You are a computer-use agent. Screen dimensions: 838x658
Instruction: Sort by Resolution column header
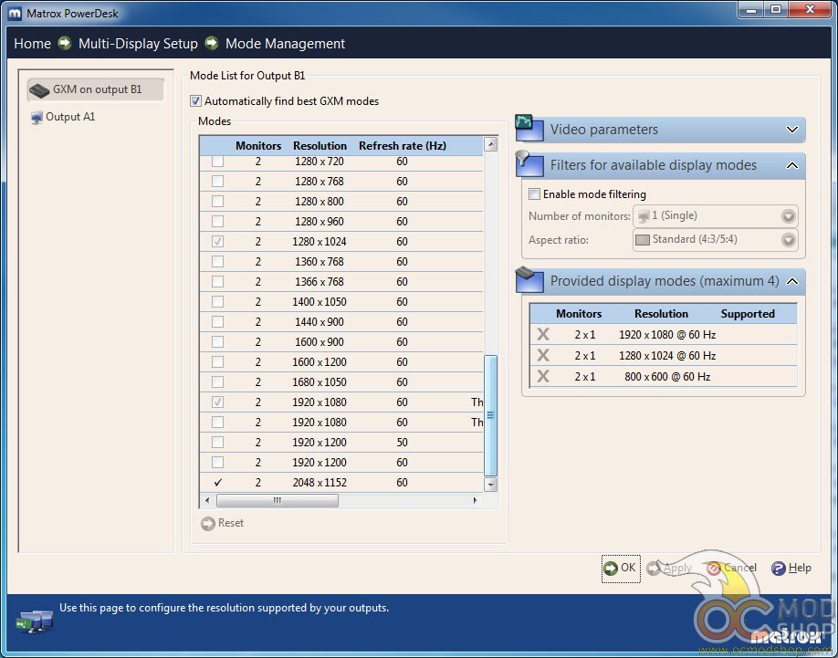tap(319, 146)
